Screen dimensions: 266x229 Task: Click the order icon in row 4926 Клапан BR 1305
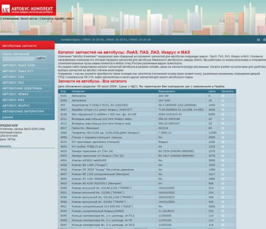[223, 165]
